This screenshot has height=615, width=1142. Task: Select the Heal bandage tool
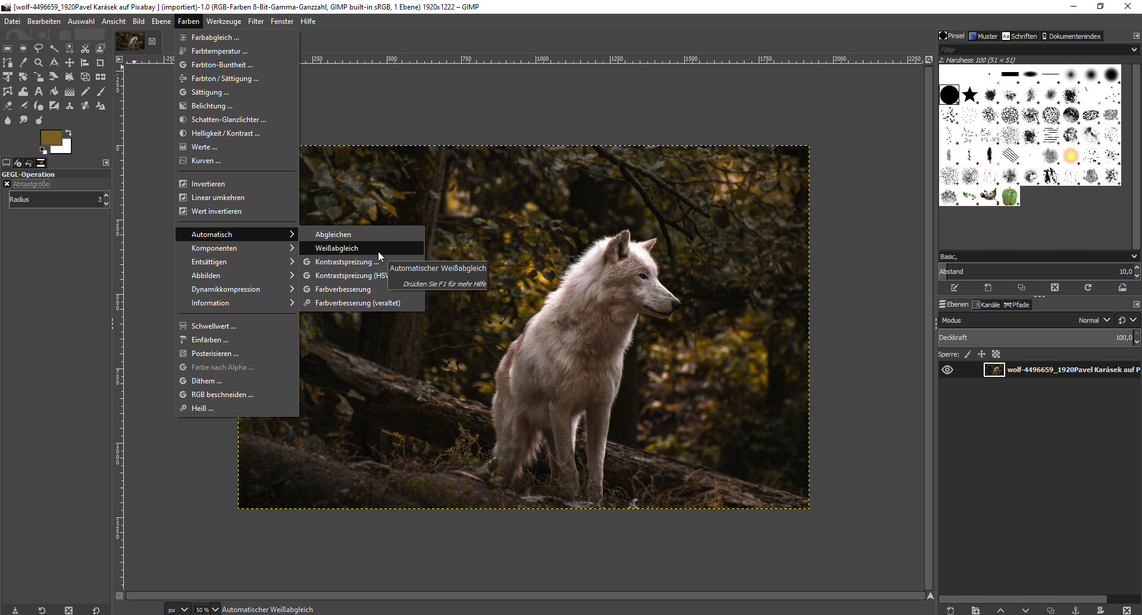(85, 105)
